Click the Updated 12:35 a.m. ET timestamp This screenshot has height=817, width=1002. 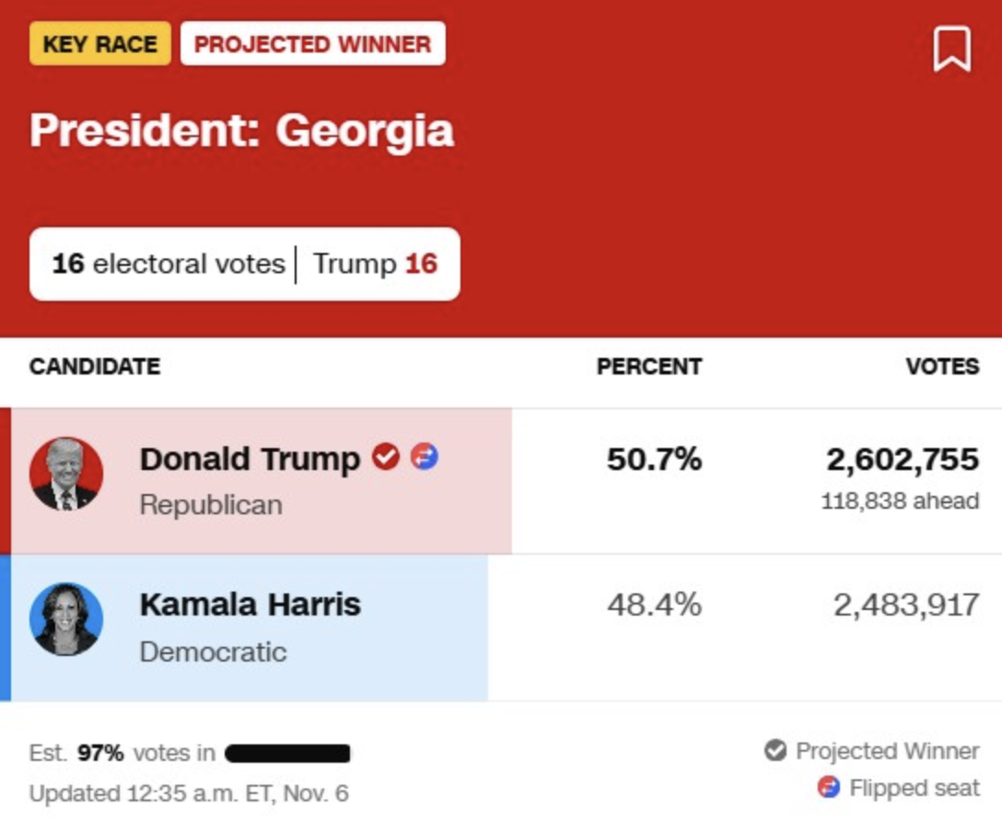189,793
